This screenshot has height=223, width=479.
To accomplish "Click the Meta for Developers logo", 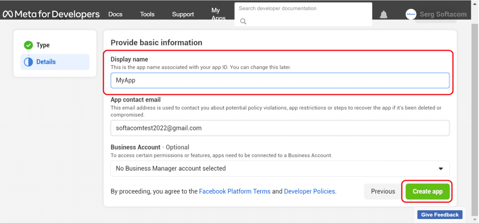I will click(51, 14).
